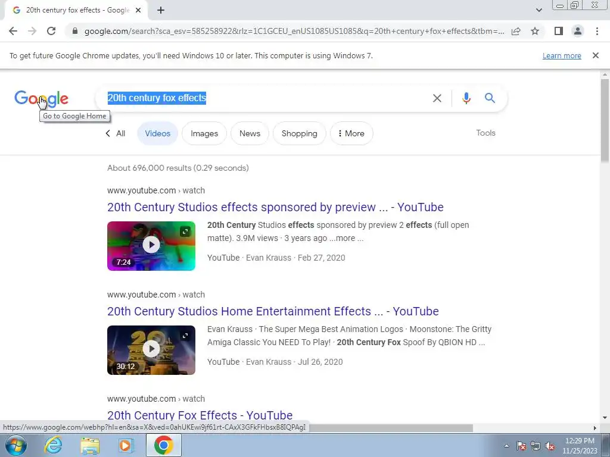Switch to News filter tab
This screenshot has width=610, height=457.
250,133
